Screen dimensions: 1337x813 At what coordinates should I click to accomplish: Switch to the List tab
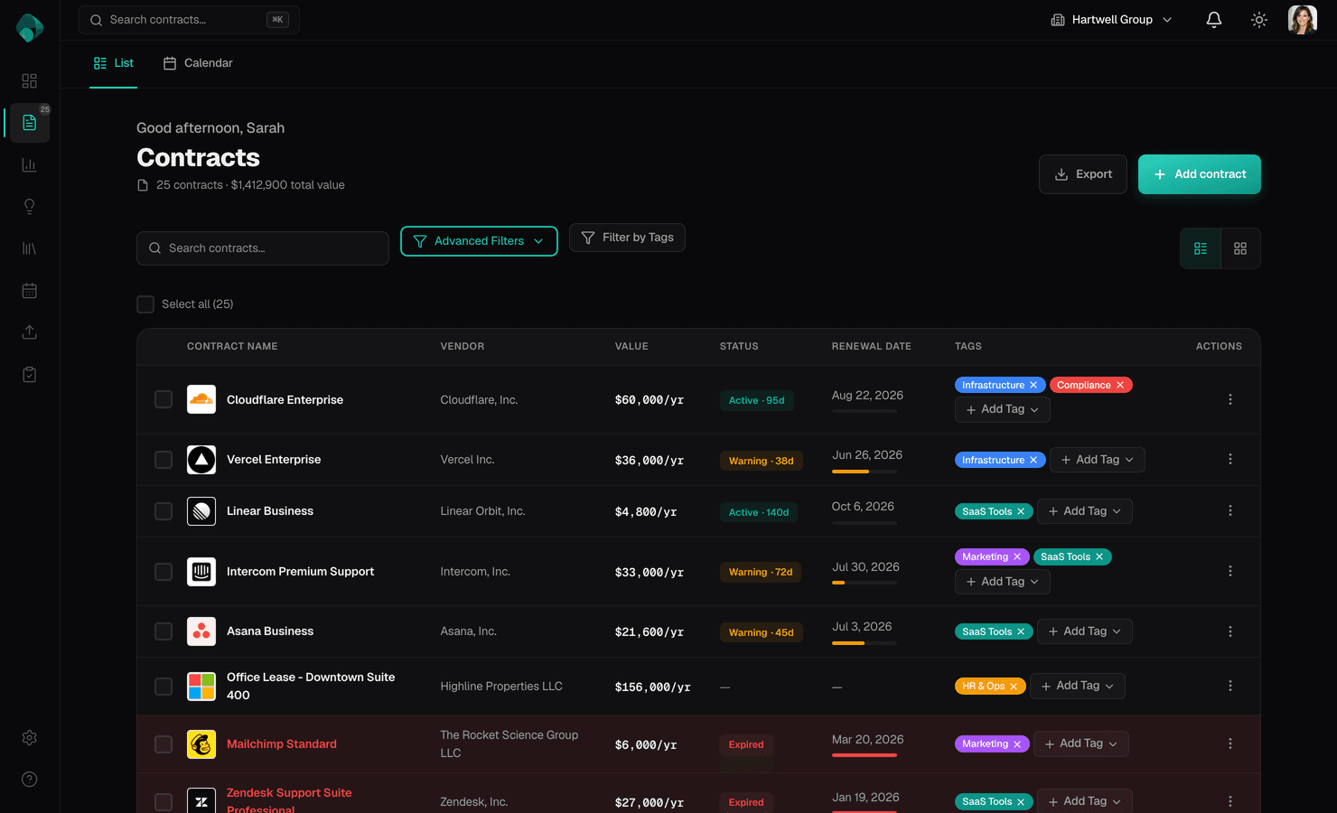pos(114,63)
